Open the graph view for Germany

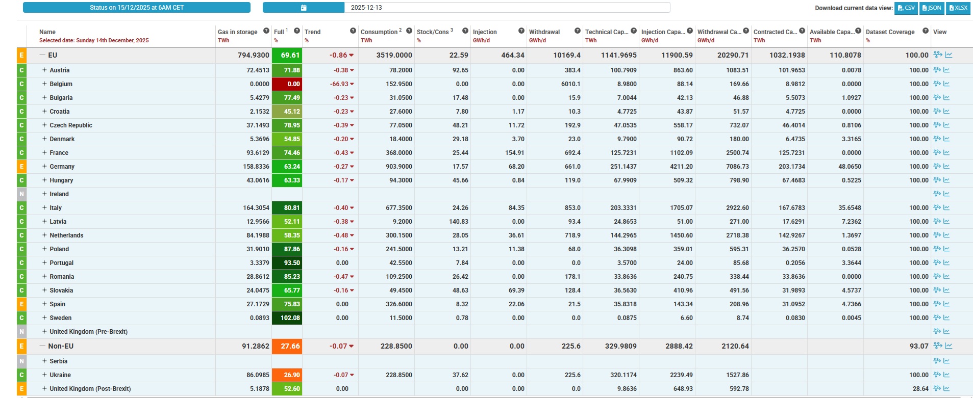tap(946, 166)
